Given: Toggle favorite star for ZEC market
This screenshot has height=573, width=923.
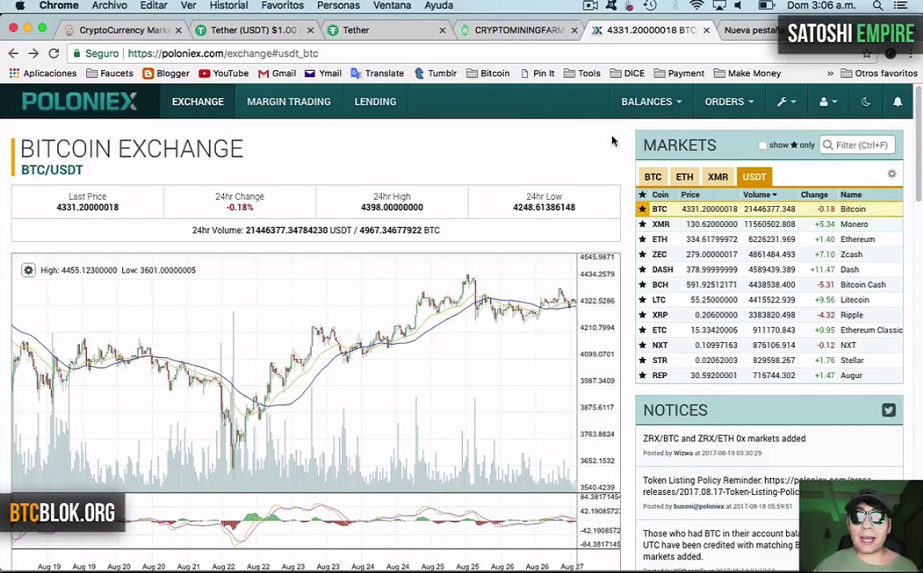Looking at the screenshot, I should pos(642,255).
